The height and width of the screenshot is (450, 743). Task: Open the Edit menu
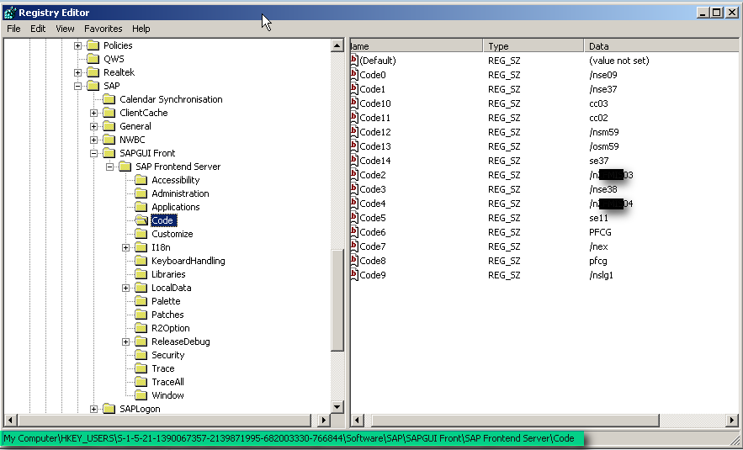(38, 29)
